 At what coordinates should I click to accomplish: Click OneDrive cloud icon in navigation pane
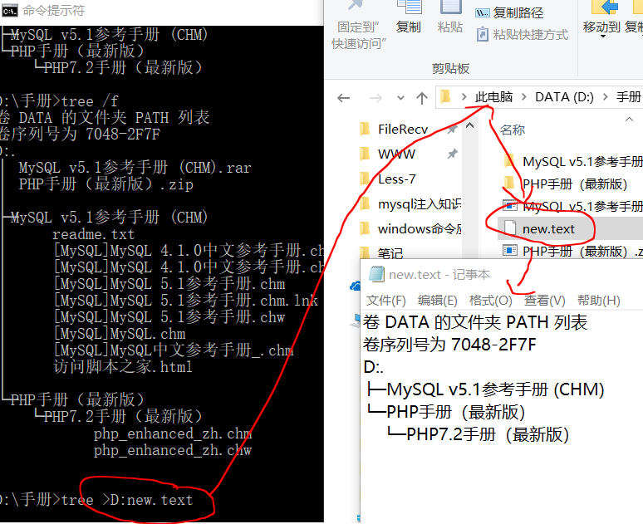pyautogui.click(x=355, y=286)
